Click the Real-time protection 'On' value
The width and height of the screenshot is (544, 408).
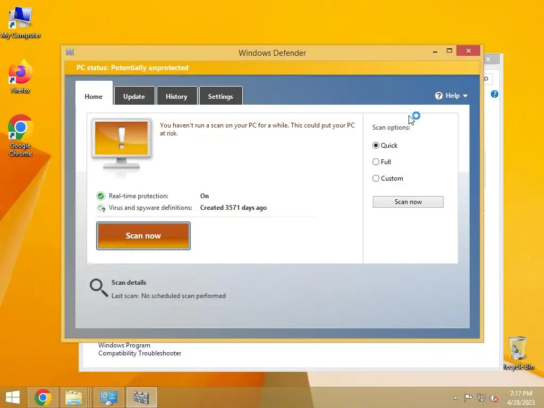(205, 196)
